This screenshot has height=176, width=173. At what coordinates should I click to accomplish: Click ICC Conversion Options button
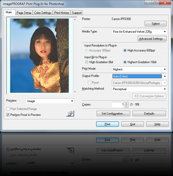[149, 96]
